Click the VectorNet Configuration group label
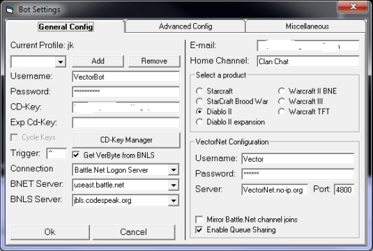Viewport: 373px width, 251px height. tap(232, 142)
